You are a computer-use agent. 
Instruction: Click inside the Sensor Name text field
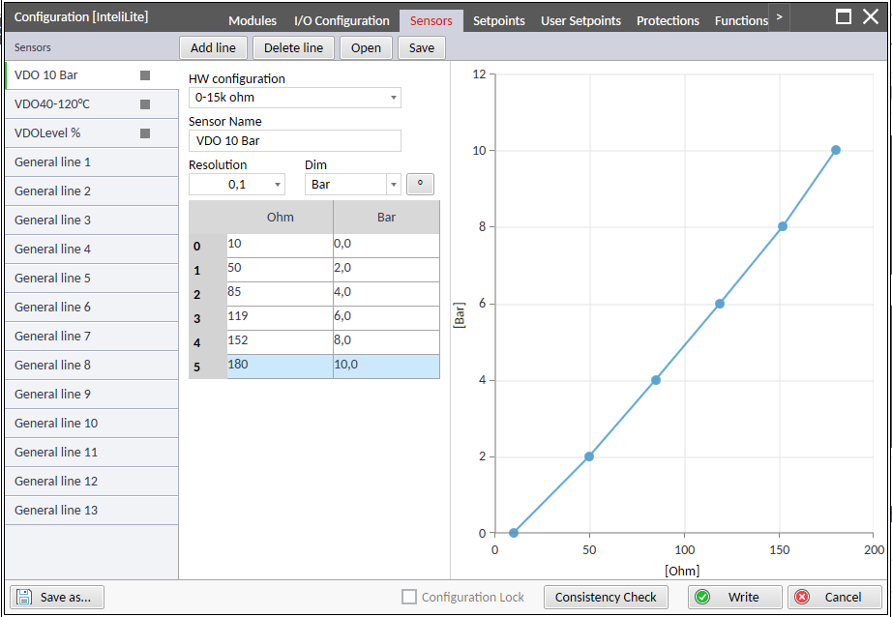[295, 140]
